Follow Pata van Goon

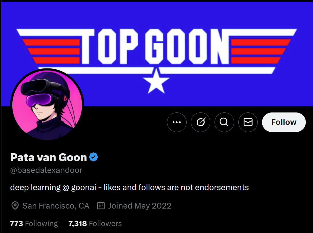tap(284, 122)
